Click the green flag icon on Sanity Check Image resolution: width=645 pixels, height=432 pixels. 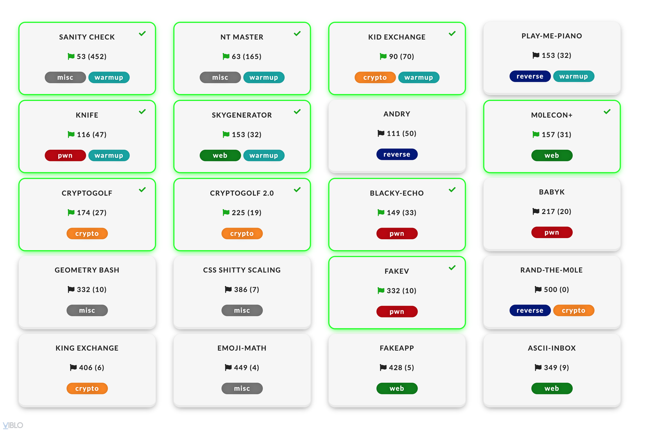click(x=71, y=57)
